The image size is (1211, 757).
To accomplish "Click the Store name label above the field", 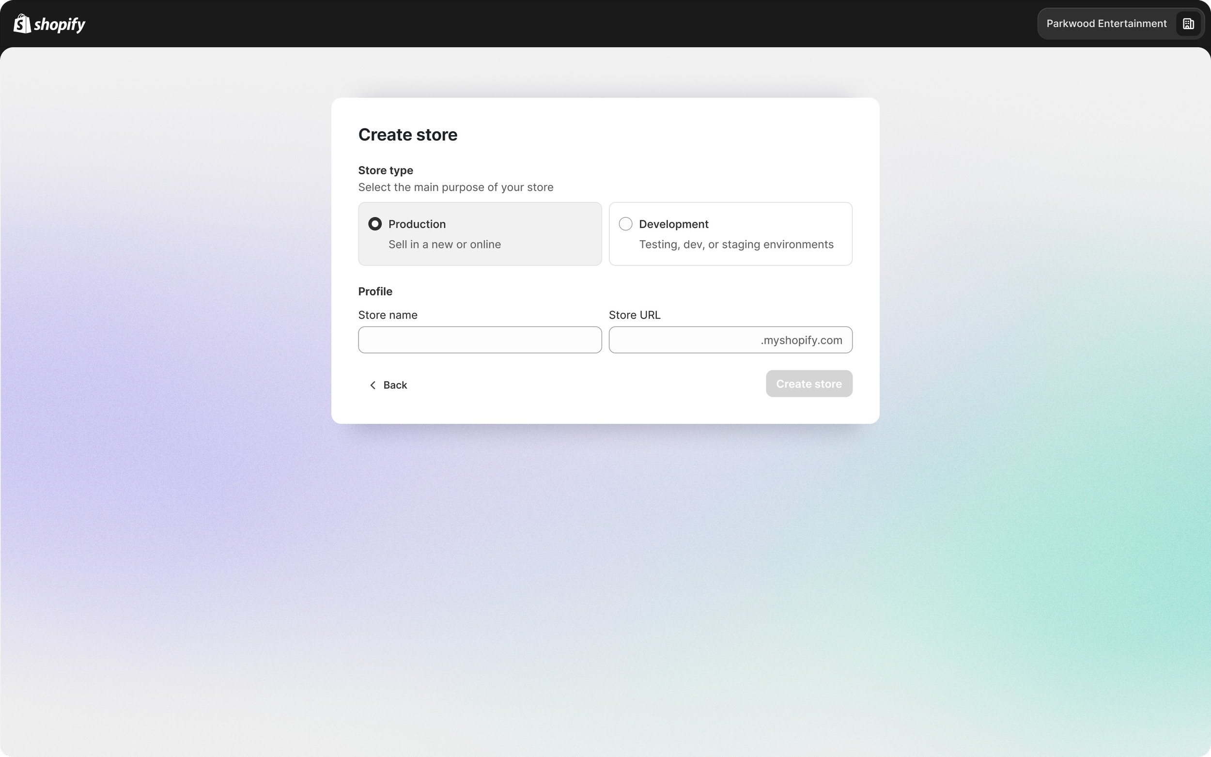I will [x=388, y=314].
